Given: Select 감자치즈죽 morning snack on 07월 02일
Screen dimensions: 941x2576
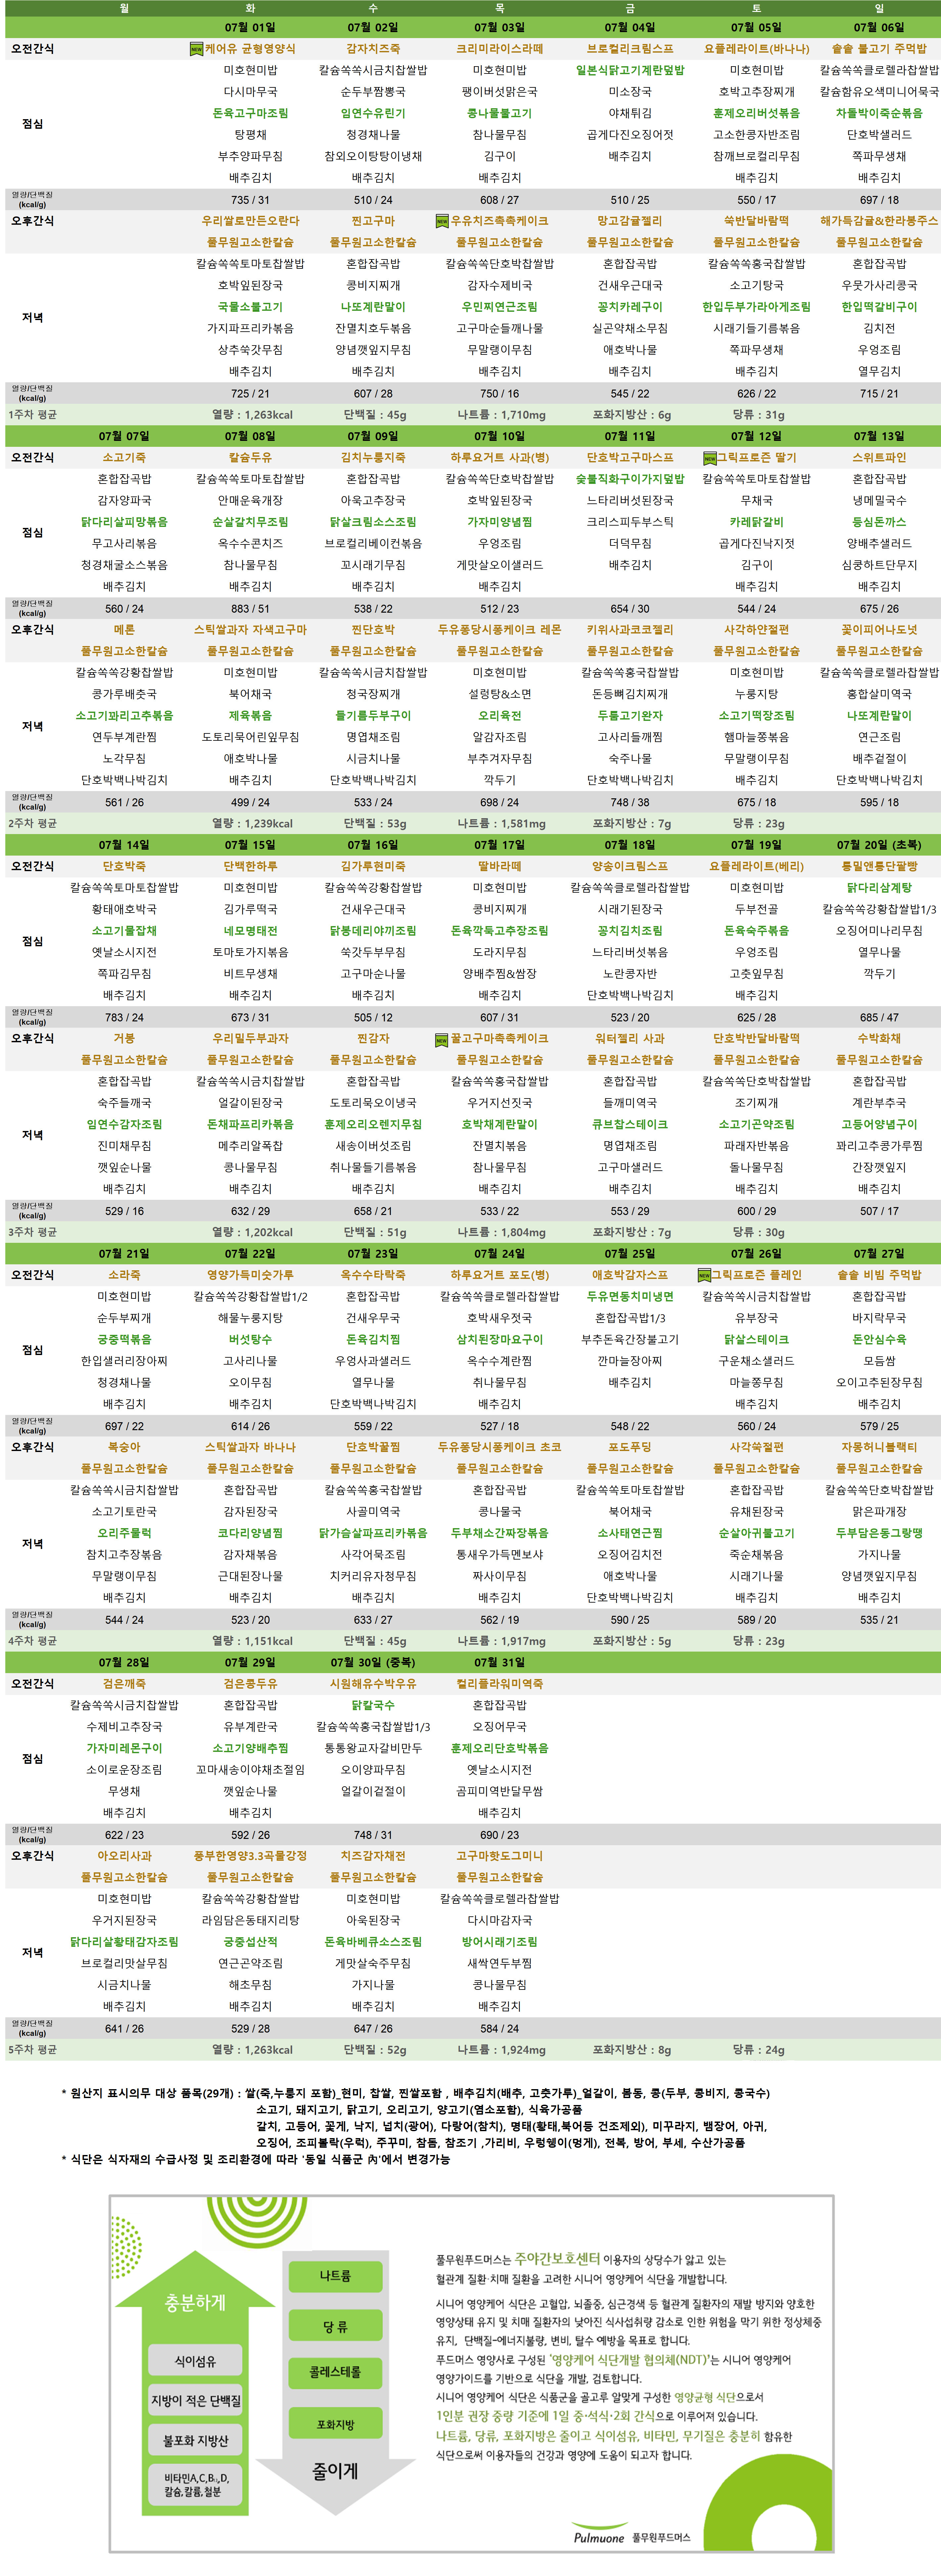Looking at the screenshot, I should tap(373, 49).
